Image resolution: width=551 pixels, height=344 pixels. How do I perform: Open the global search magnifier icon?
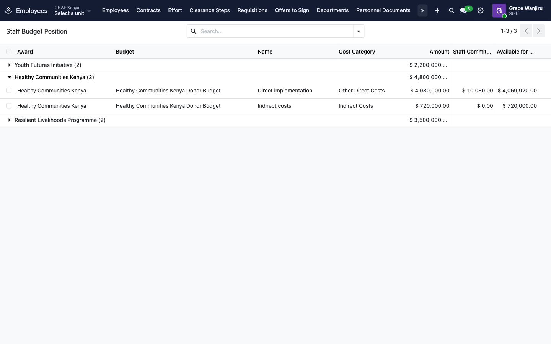click(x=452, y=11)
